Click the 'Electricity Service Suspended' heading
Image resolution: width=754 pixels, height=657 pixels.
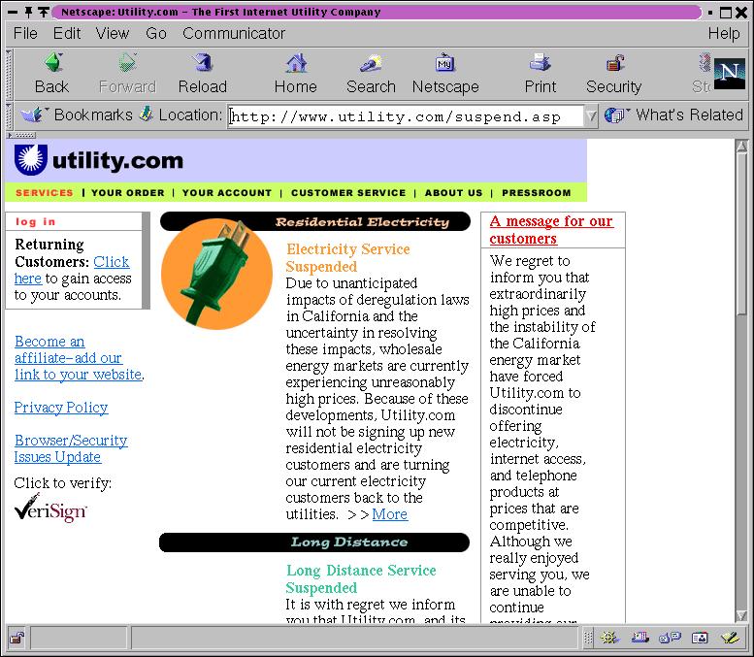coord(347,258)
